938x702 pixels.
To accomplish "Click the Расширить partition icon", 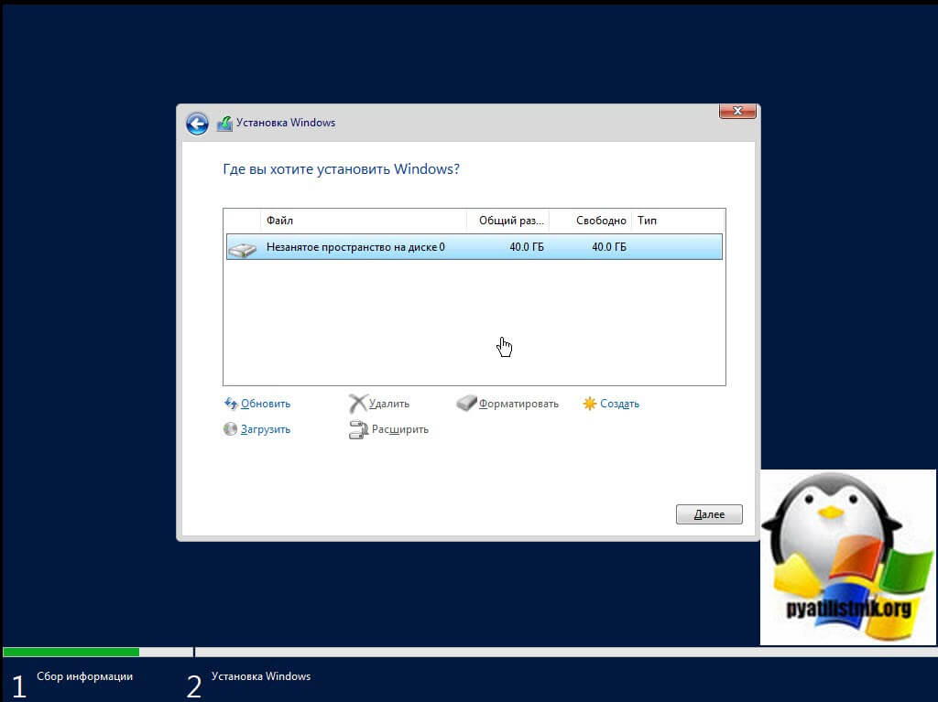I will pos(357,429).
